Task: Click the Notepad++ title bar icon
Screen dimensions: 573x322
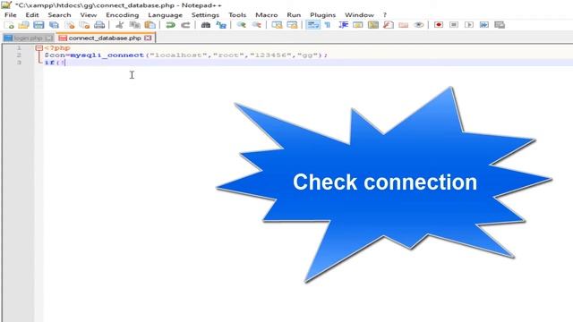Action: (6, 4)
